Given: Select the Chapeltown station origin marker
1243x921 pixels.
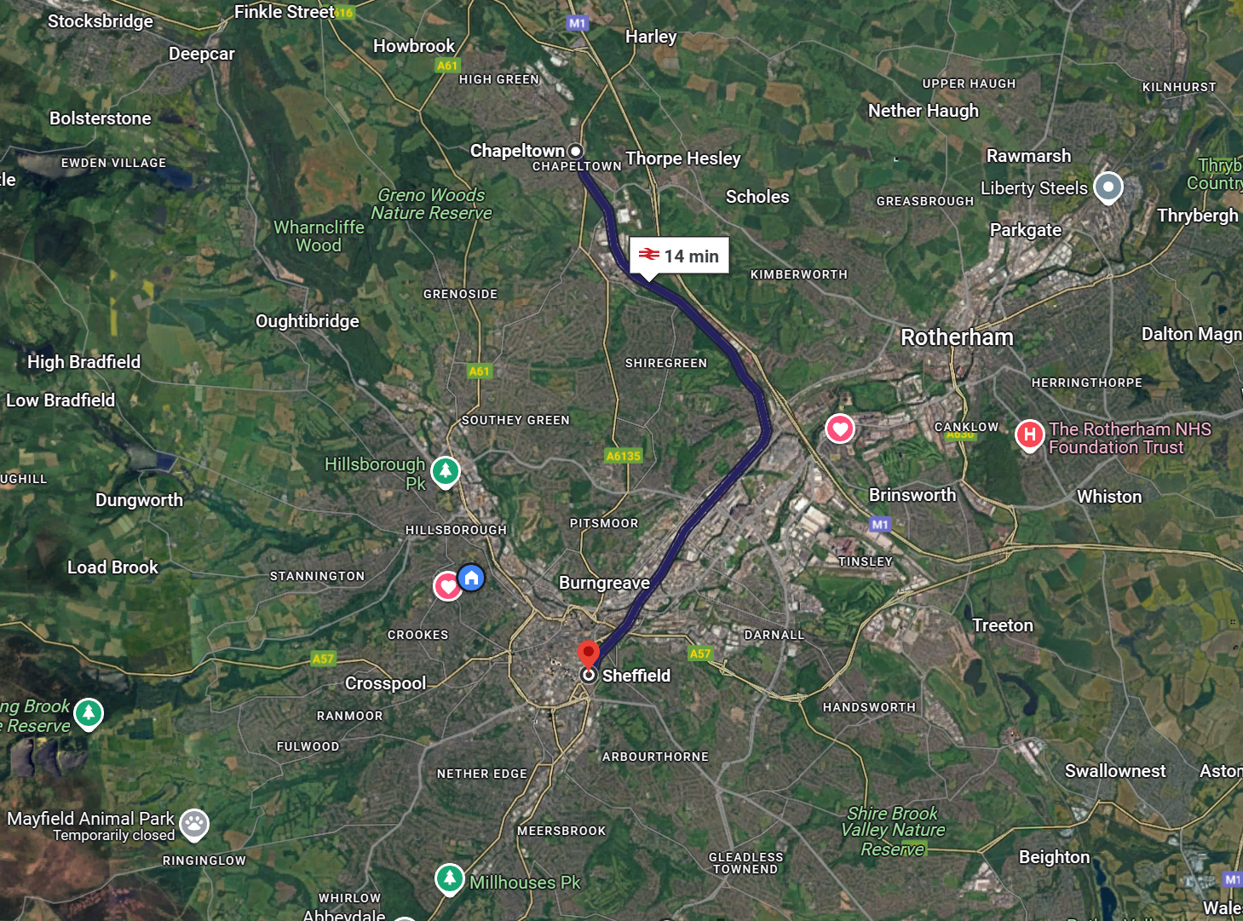Looking at the screenshot, I should (x=576, y=151).
